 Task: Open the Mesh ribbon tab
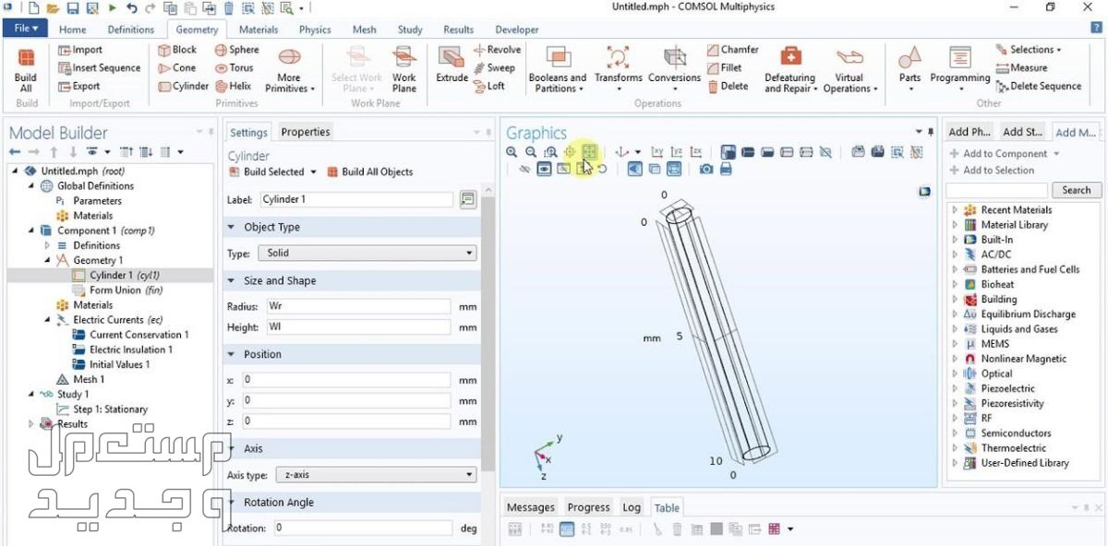(x=365, y=30)
